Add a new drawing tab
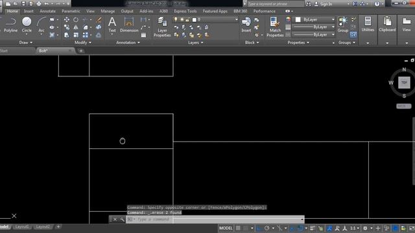Screen dimensions: 415x233 tap(81, 50)
